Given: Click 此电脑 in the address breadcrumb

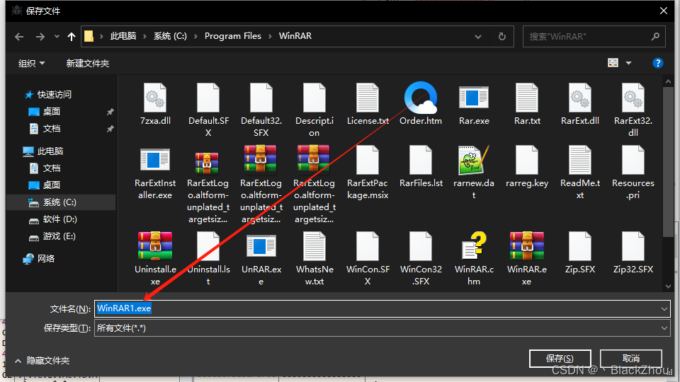Looking at the screenshot, I should pyautogui.click(x=123, y=36).
